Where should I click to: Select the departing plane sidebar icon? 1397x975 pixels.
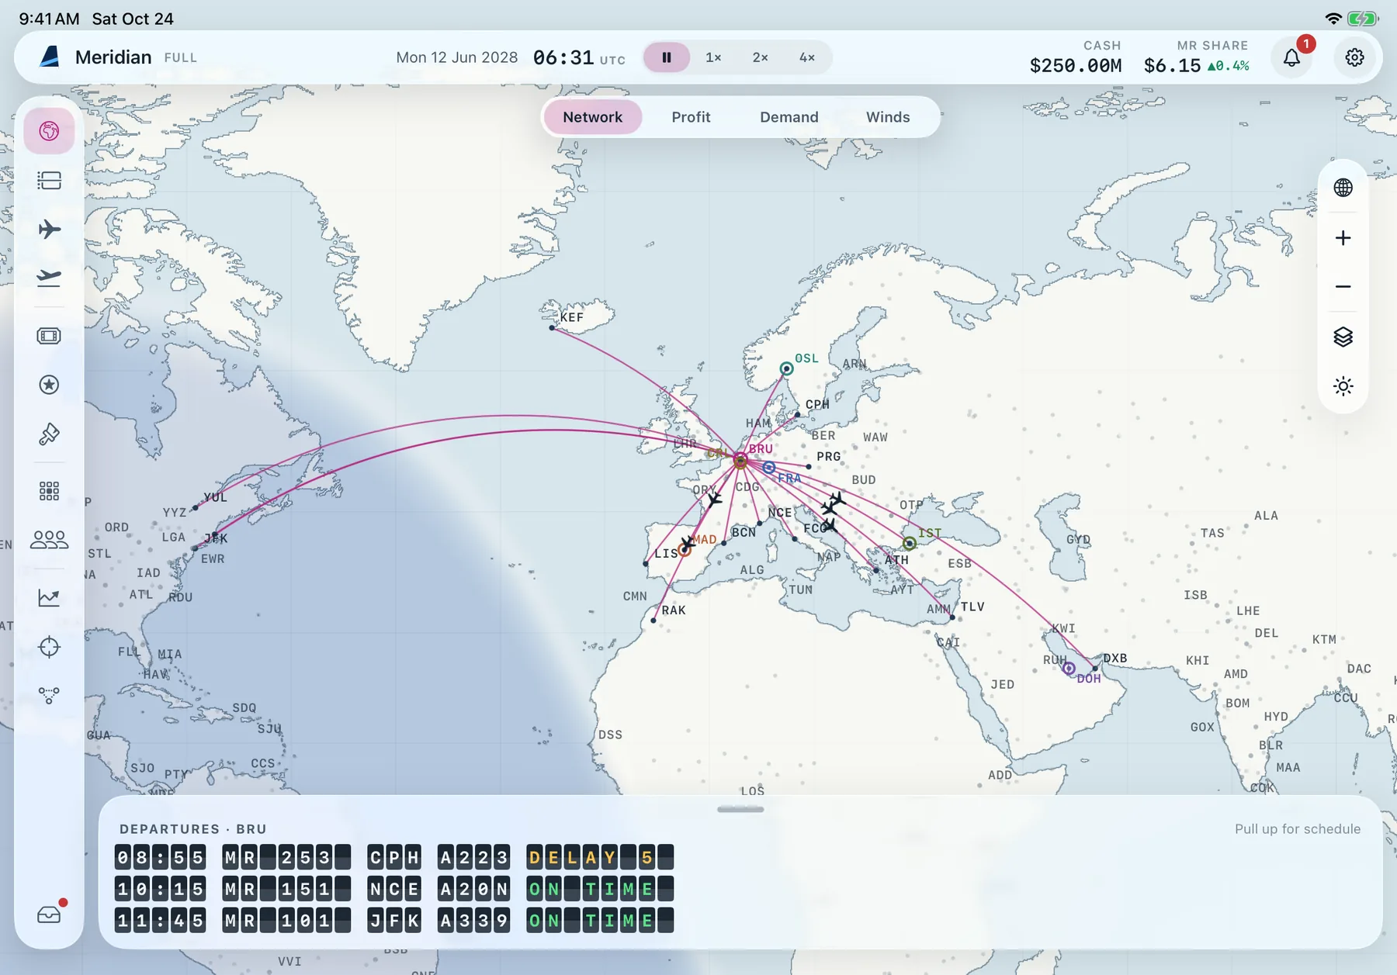click(49, 278)
